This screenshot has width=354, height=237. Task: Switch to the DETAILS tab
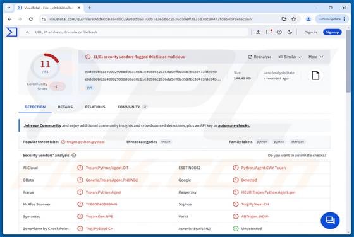(x=65, y=107)
